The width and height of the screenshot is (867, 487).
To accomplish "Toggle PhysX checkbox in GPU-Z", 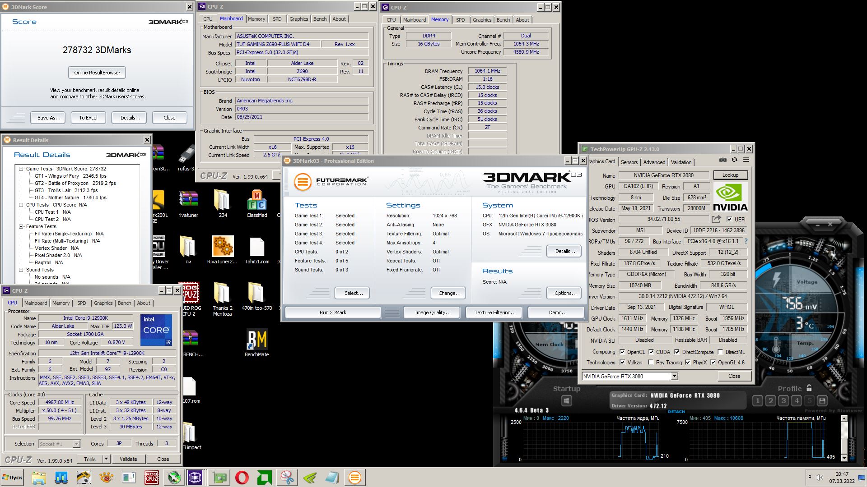I will click(687, 362).
